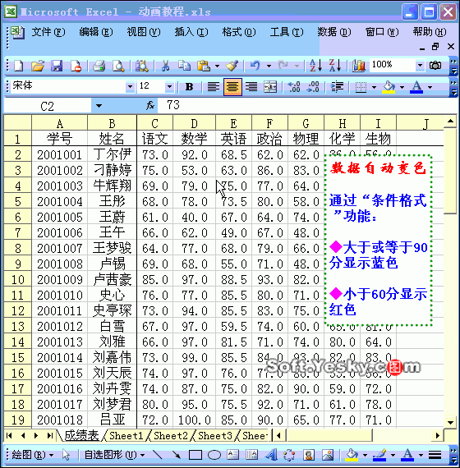Click the Merge and Center icon
Screen dimensions: 460x468
coord(270,87)
